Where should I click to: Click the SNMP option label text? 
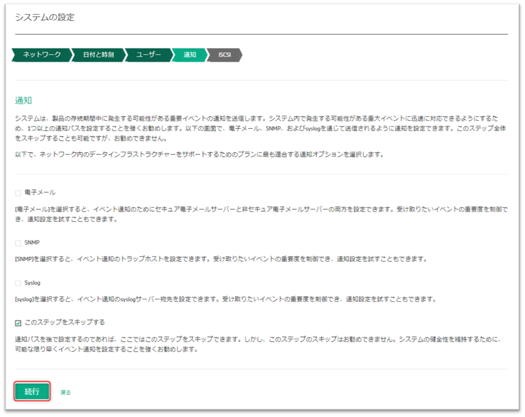tap(32, 243)
